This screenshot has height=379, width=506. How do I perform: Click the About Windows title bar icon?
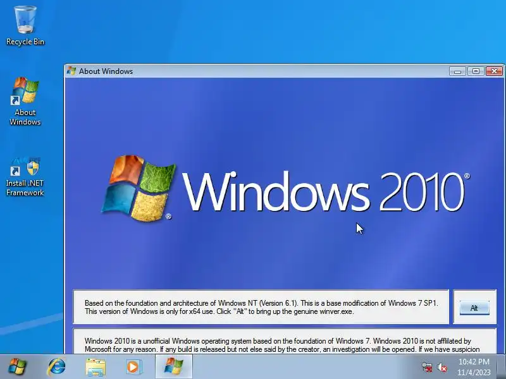click(x=71, y=71)
